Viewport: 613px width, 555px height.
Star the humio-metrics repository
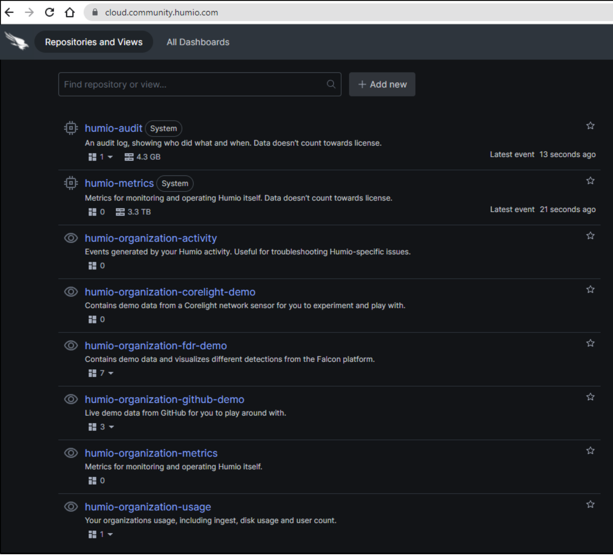[590, 181]
